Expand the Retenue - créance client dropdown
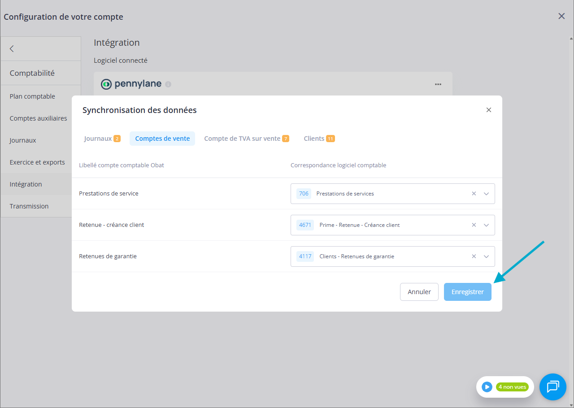Image resolution: width=574 pixels, height=408 pixels. (x=486, y=225)
